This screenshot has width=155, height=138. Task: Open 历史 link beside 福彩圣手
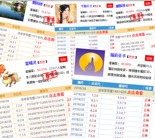point(132,57)
